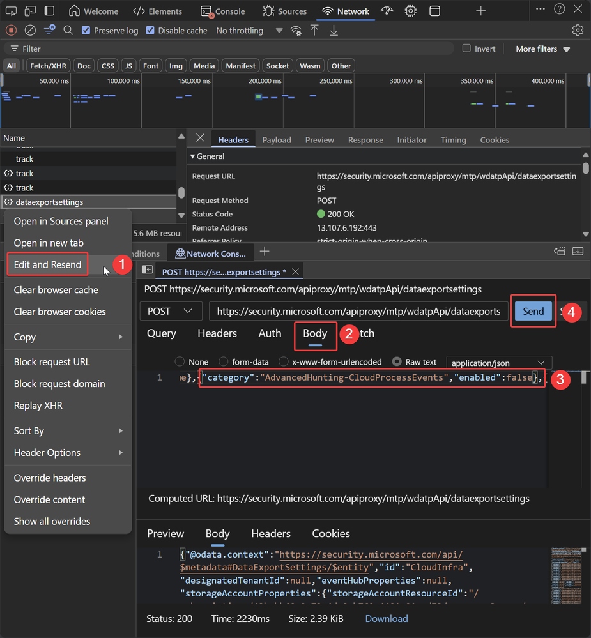Screen dimensions: 591x638
Task: Toggle the Disable cache checkbox
Action: coord(150,30)
